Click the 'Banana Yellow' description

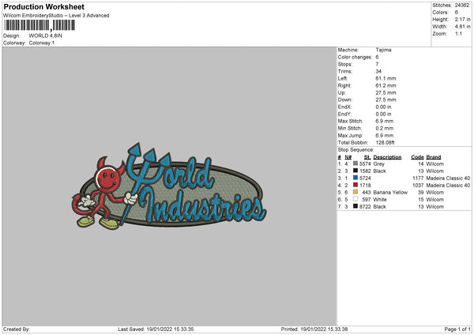[390, 193]
